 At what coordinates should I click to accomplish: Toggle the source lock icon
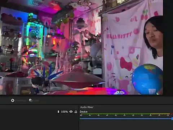pos(76,112)
